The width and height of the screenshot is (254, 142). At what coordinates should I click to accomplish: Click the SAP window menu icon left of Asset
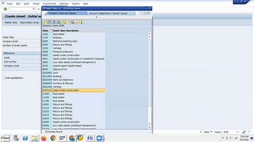click(x=3, y=3)
